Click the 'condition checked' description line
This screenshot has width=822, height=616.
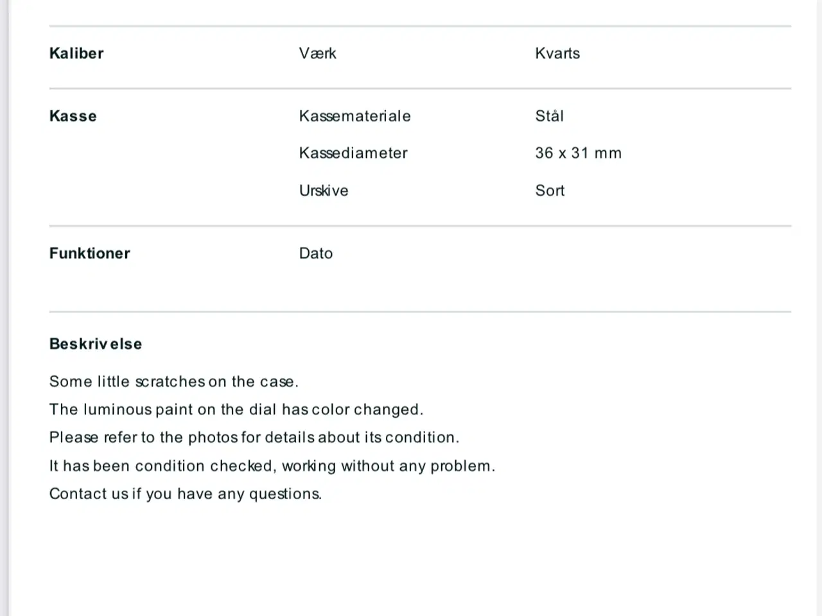pos(272,466)
